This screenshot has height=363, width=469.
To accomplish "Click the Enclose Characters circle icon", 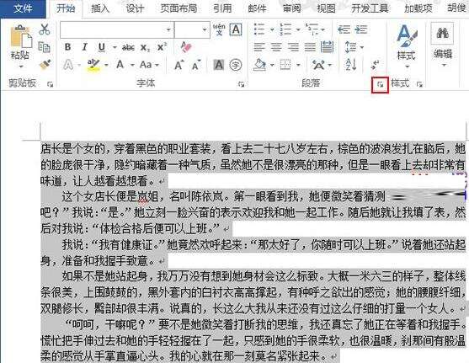I will pos(236,65).
